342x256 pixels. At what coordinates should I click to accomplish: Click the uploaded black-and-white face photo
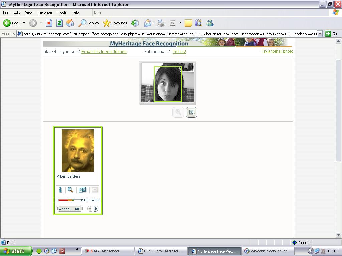coord(168,83)
